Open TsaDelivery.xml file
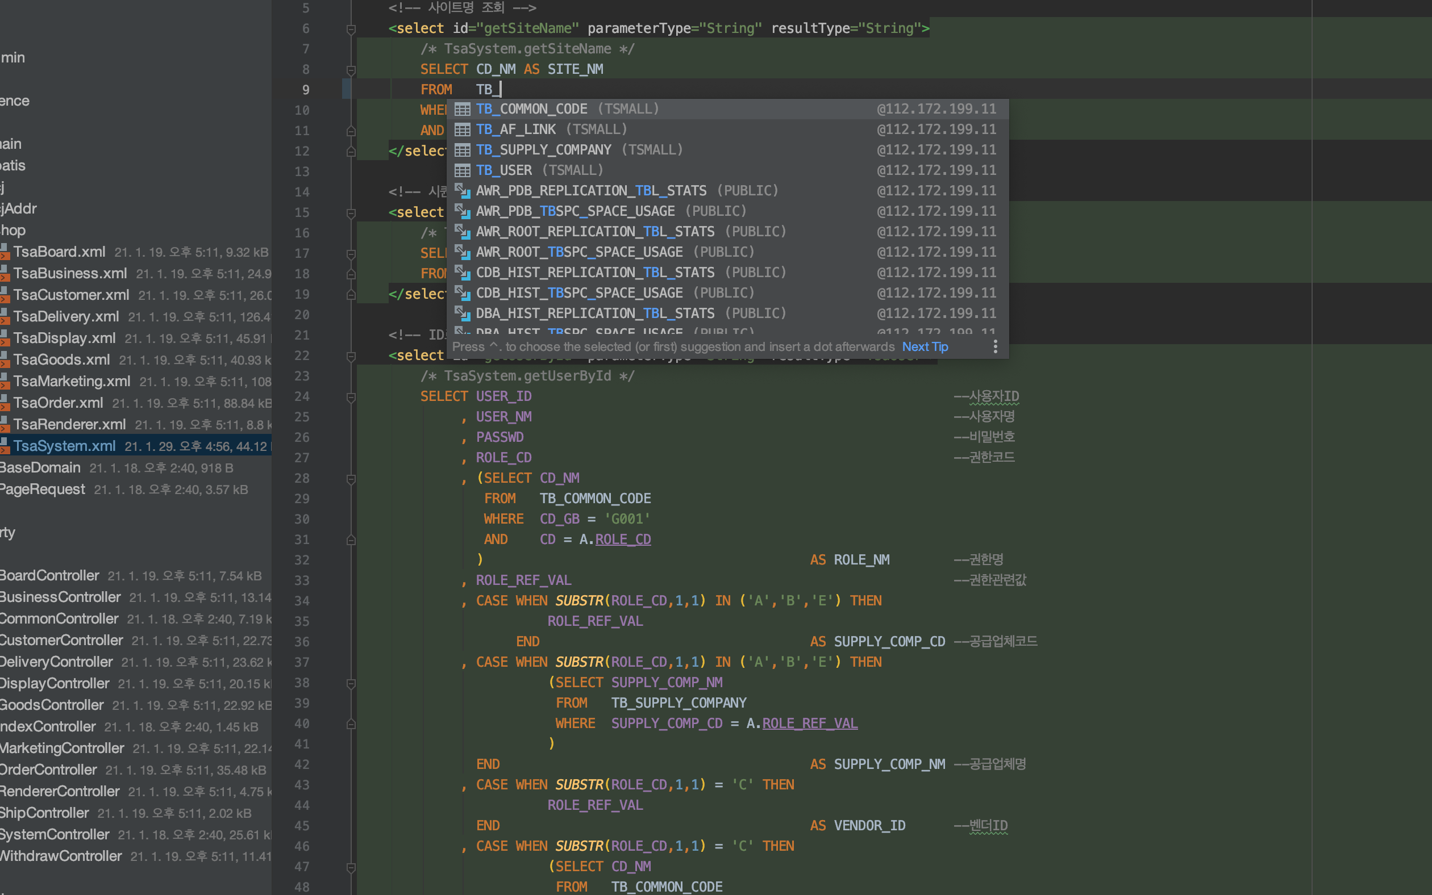1432x895 pixels. [x=136, y=317]
